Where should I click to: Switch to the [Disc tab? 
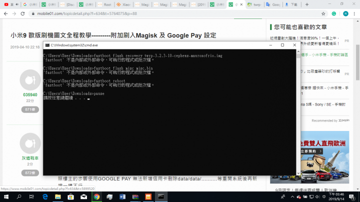point(67,4)
